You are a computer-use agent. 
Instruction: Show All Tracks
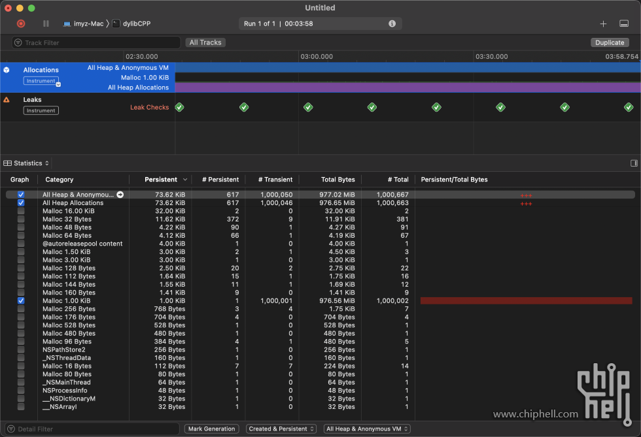coord(205,42)
